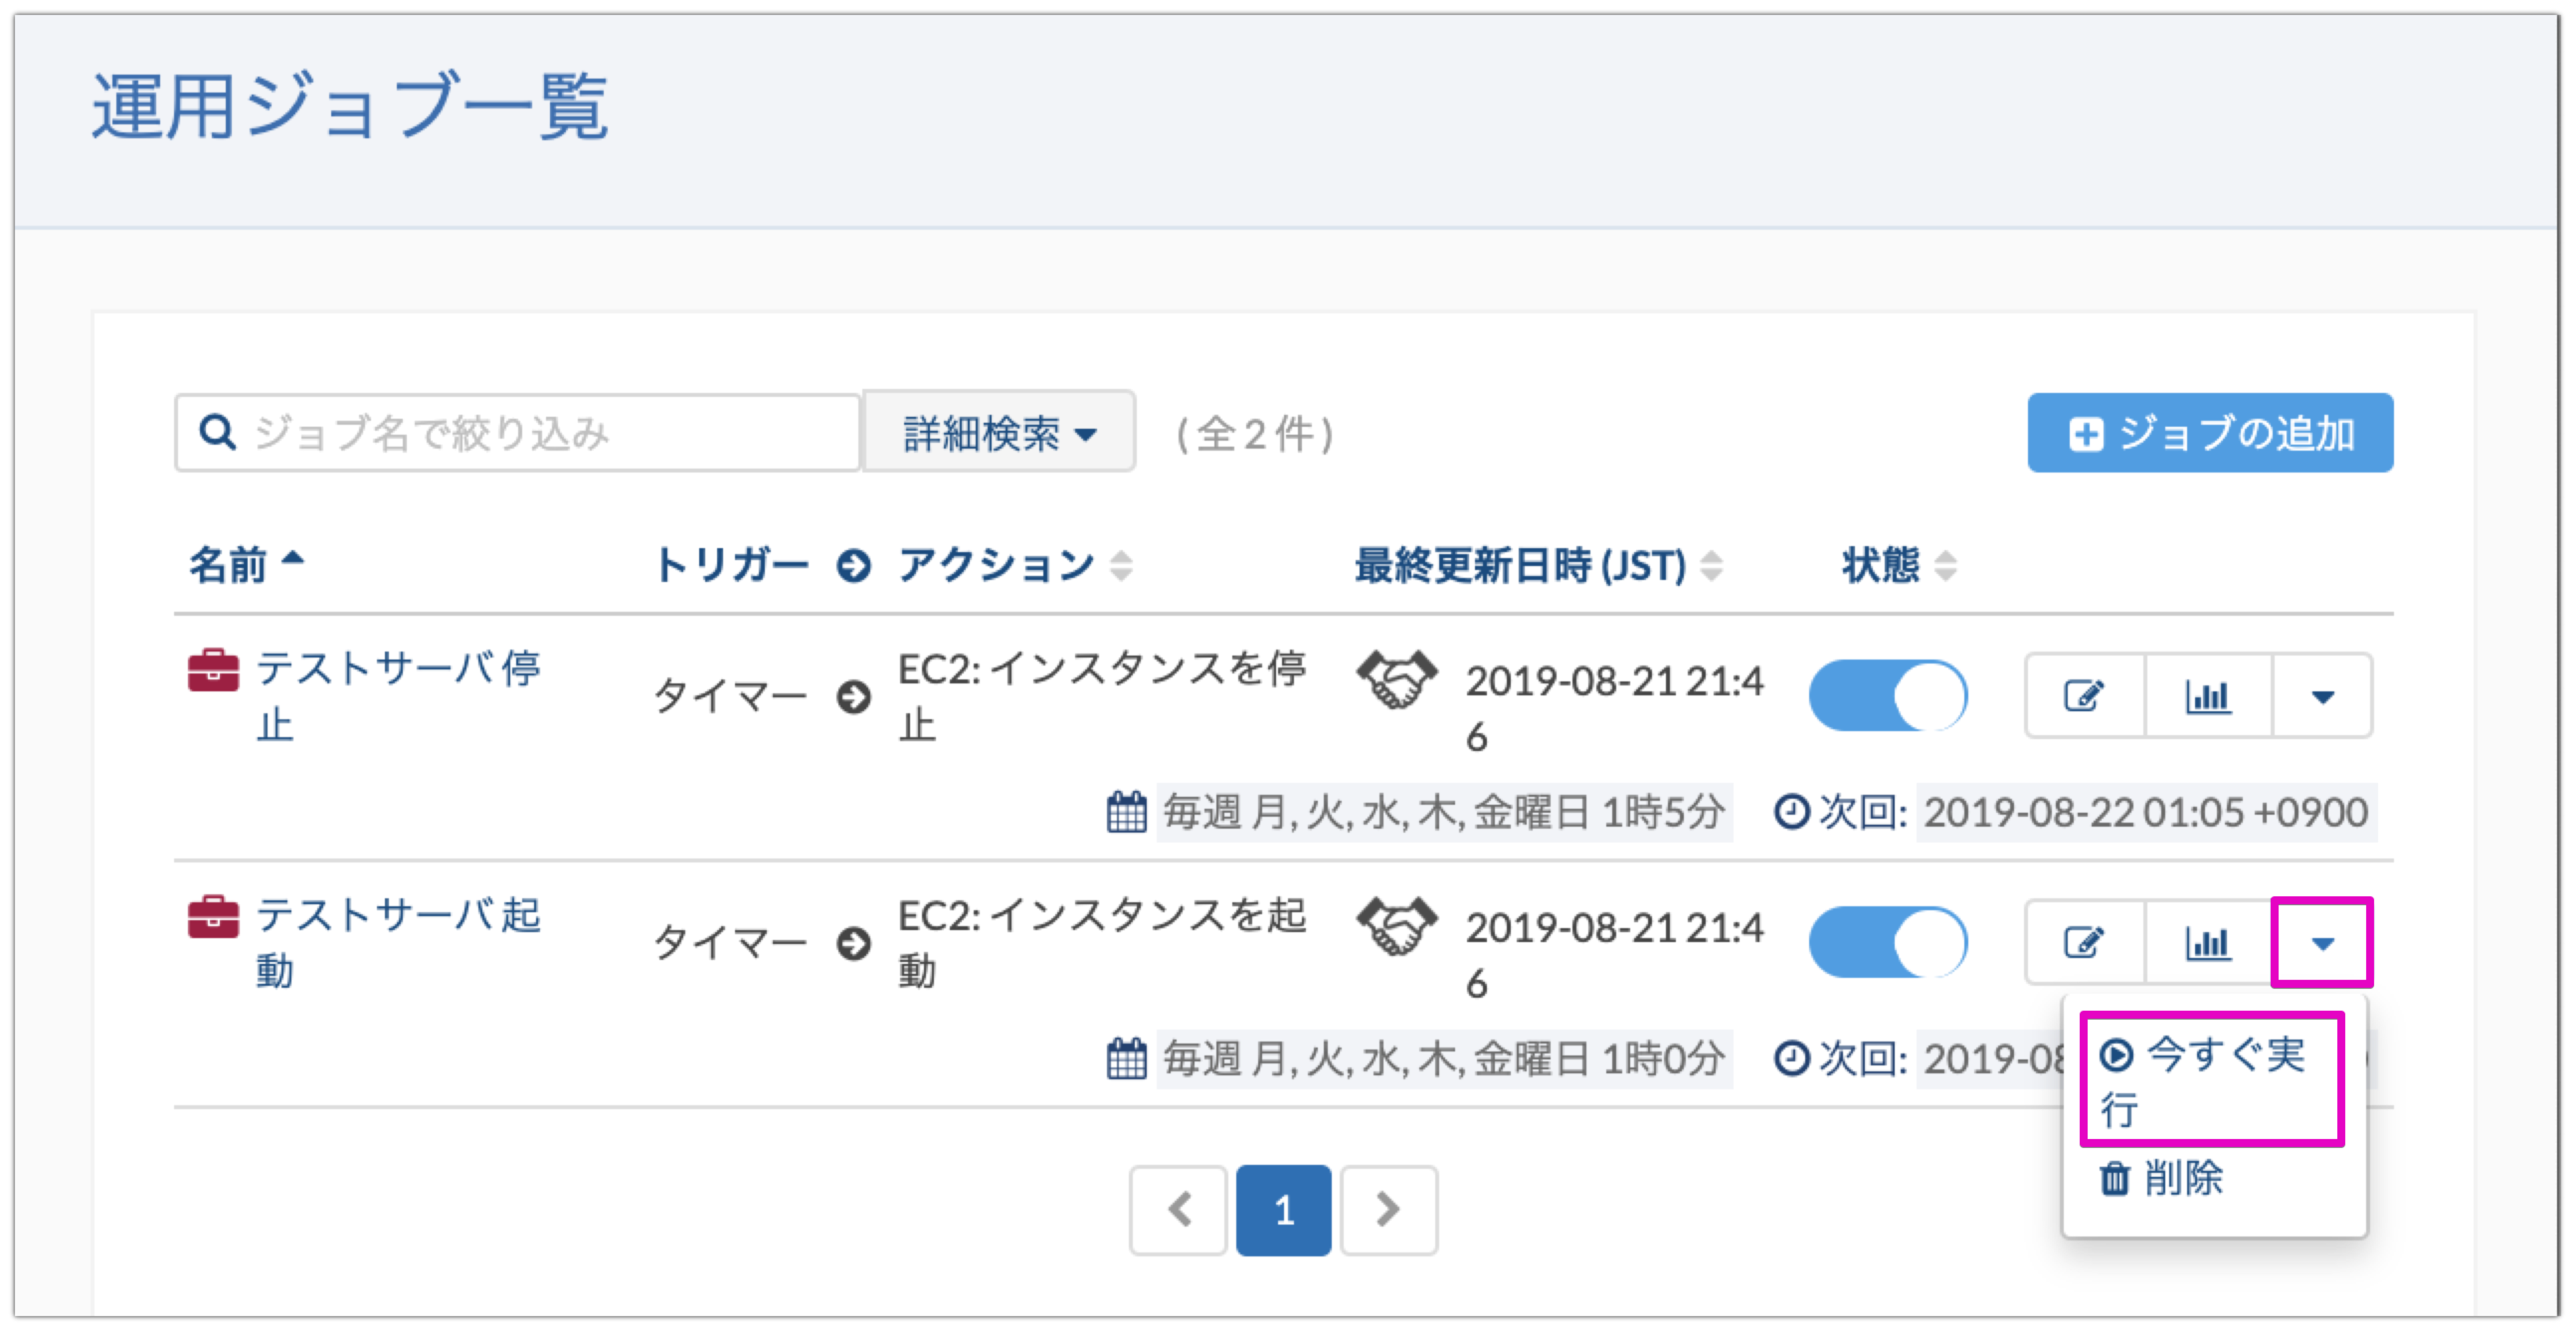This screenshot has height=1331, width=2576.
Task: Toggle the state switch for テストサーバ停止
Action: (1888, 696)
